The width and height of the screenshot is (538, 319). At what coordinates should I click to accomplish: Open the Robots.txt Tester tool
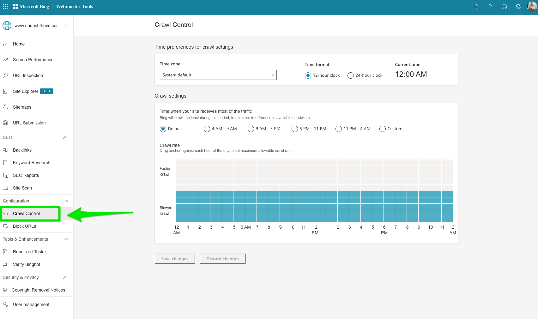pos(29,252)
